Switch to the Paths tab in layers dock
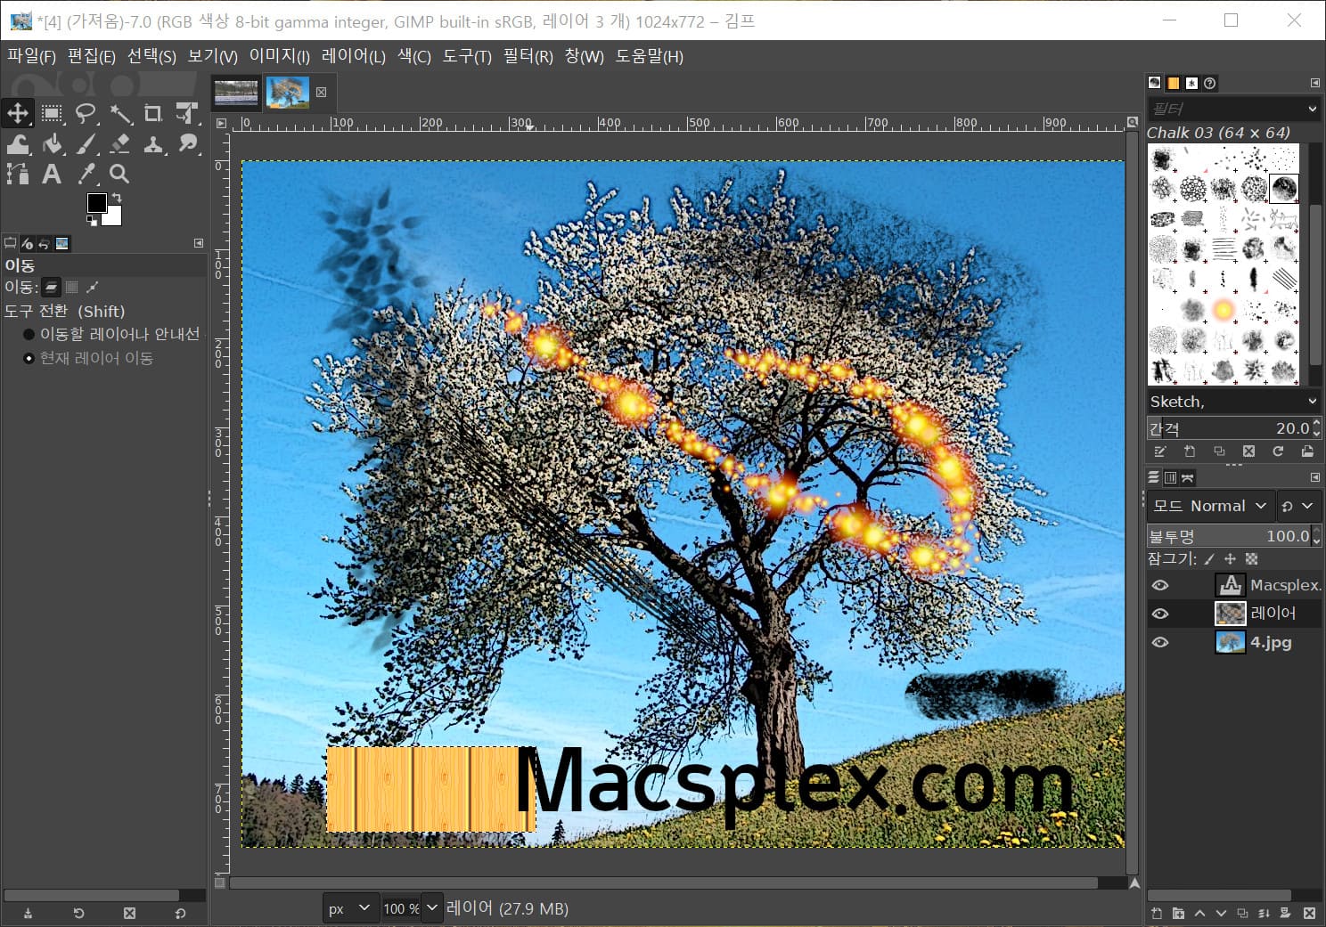Image resolution: width=1326 pixels, height=927 pixels. (1188, 477)
